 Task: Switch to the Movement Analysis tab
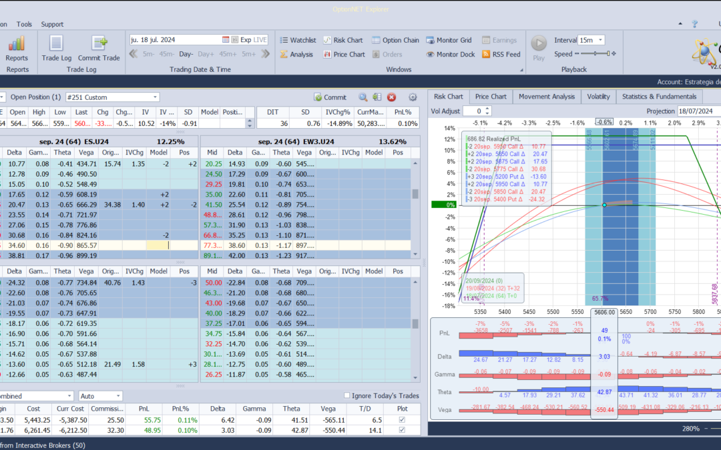pyautogui.click(x=546, y=97)
